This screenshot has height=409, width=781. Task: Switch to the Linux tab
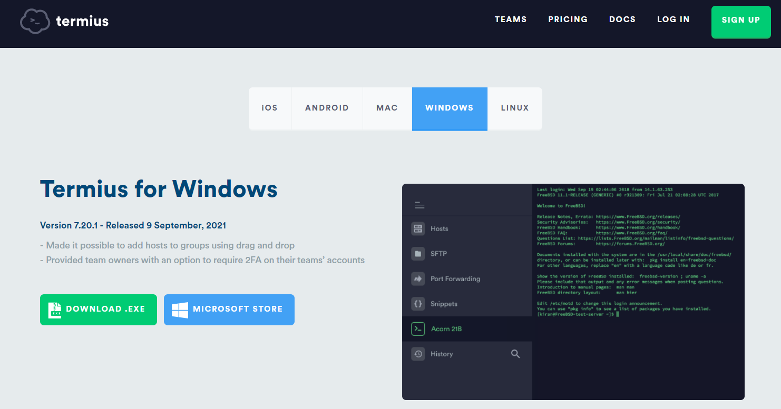pos(515,108)
